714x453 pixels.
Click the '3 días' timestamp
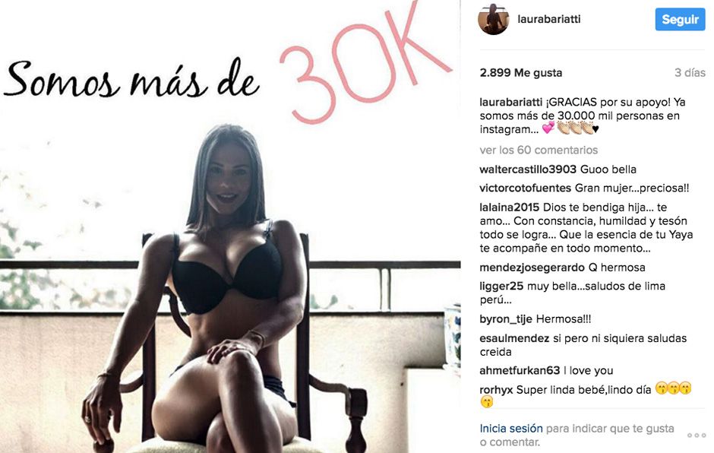[690, 73]
